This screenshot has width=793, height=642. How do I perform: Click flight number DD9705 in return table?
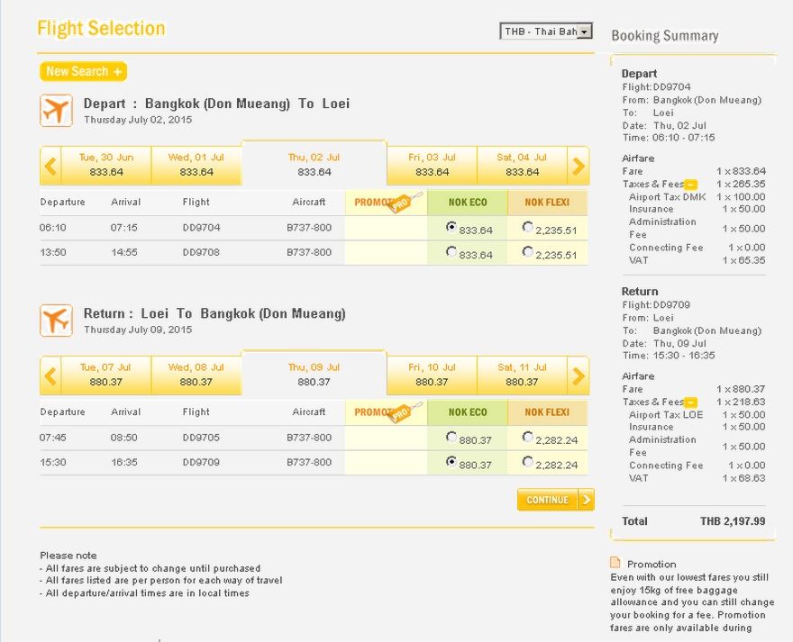coord(201,438)
